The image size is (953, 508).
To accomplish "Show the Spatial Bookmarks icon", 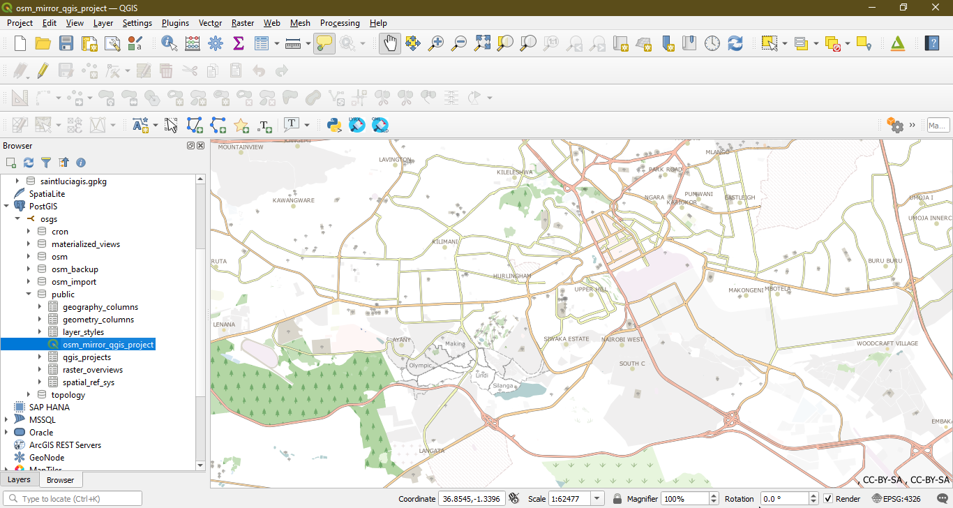I will tap(689, 43).
